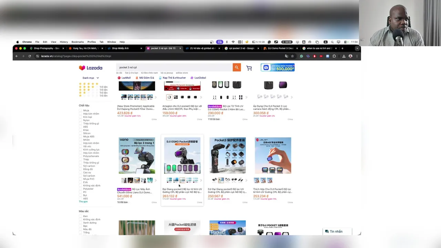Screen dimensions: 441x248
Task: Switch to 'DJI Osmo Pocket 3' tab
Action: (280, 48)
